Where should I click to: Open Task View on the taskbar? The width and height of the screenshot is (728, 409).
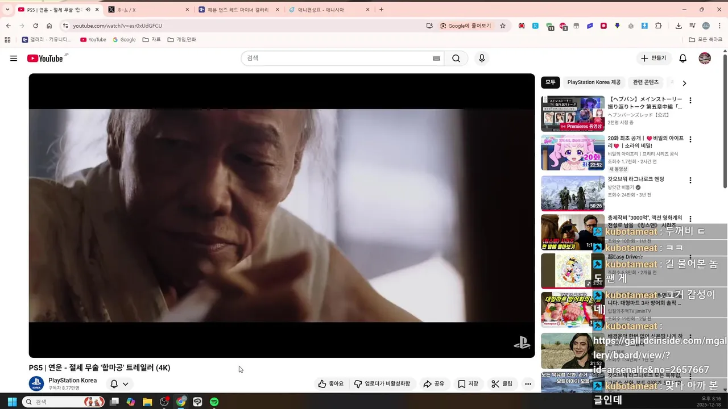(x=114, y=402)
